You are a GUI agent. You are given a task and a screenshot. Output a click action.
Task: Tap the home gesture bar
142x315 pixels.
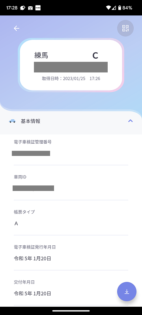pos(71,311)
